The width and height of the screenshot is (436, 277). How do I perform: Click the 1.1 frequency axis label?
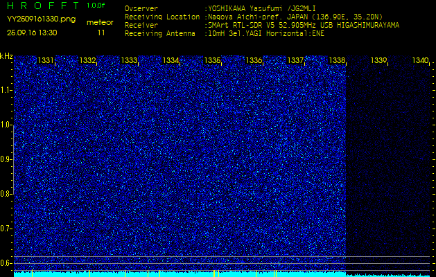pos(6,90)
